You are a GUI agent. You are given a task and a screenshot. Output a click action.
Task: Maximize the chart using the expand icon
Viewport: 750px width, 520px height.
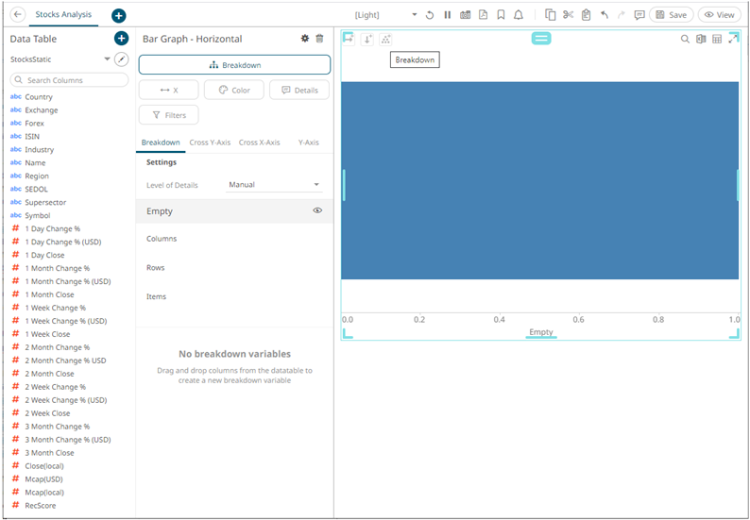pyautogui.click(x=733, y=39)
